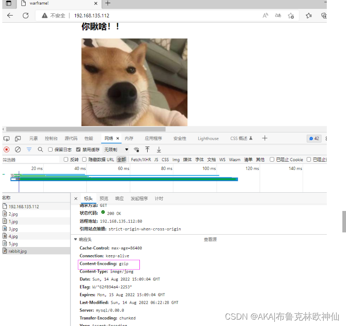The image size is (346, 326).
Task: Check the partially hidden 已阻止 checkbox at the filter row's end
Action: (x=309, y=159)
